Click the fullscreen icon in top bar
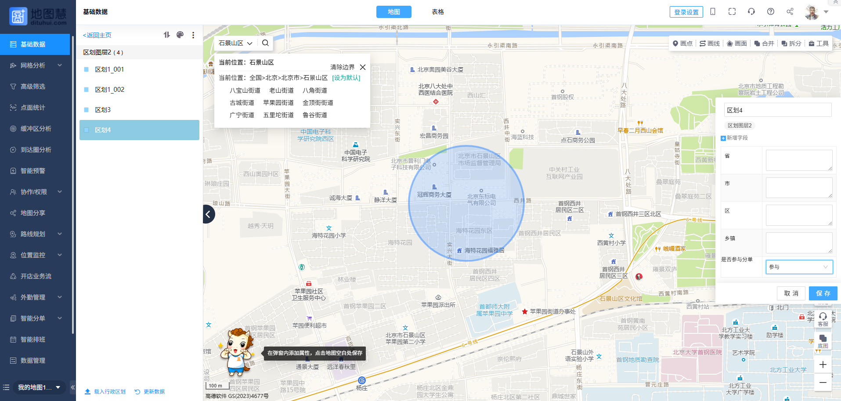Screen dimensions: 841x401 [732, 12]
